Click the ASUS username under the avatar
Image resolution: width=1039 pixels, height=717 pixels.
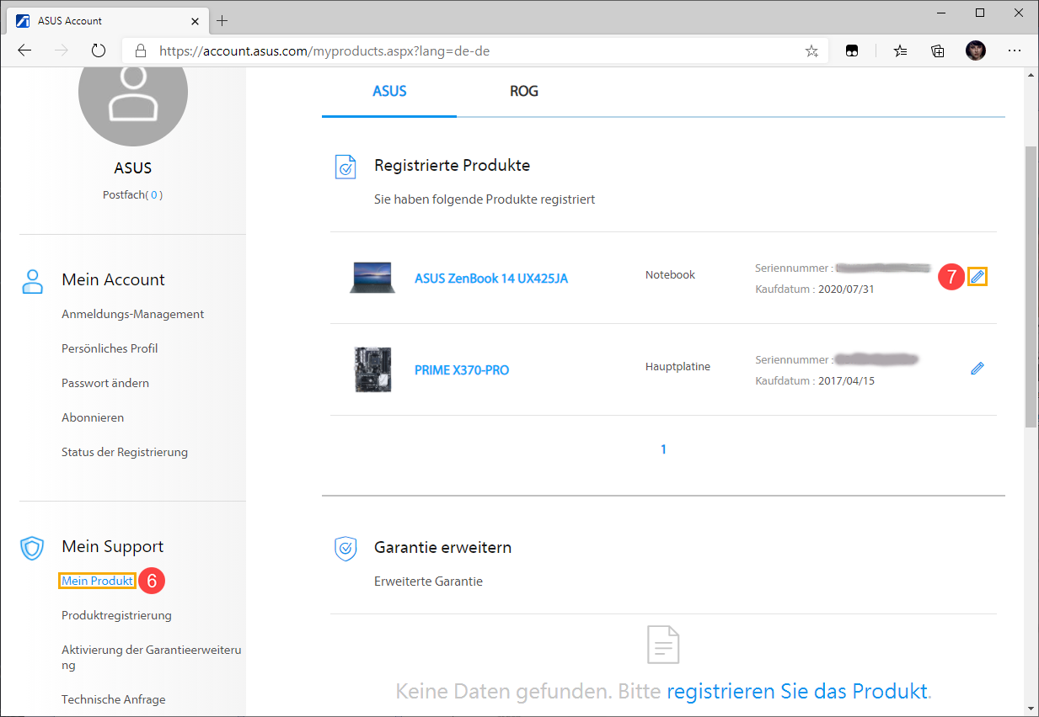(x=133, y=167)
